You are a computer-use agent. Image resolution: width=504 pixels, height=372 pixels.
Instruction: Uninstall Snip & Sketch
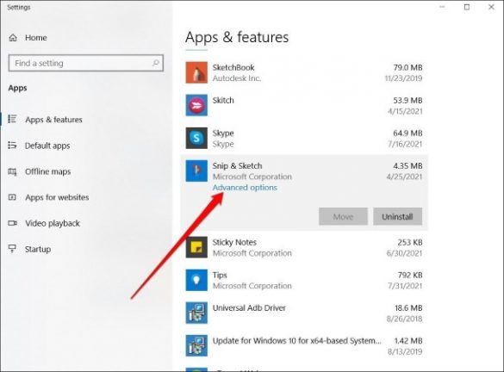[397, 216]
